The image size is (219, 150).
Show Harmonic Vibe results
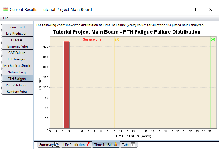point(17,46)
